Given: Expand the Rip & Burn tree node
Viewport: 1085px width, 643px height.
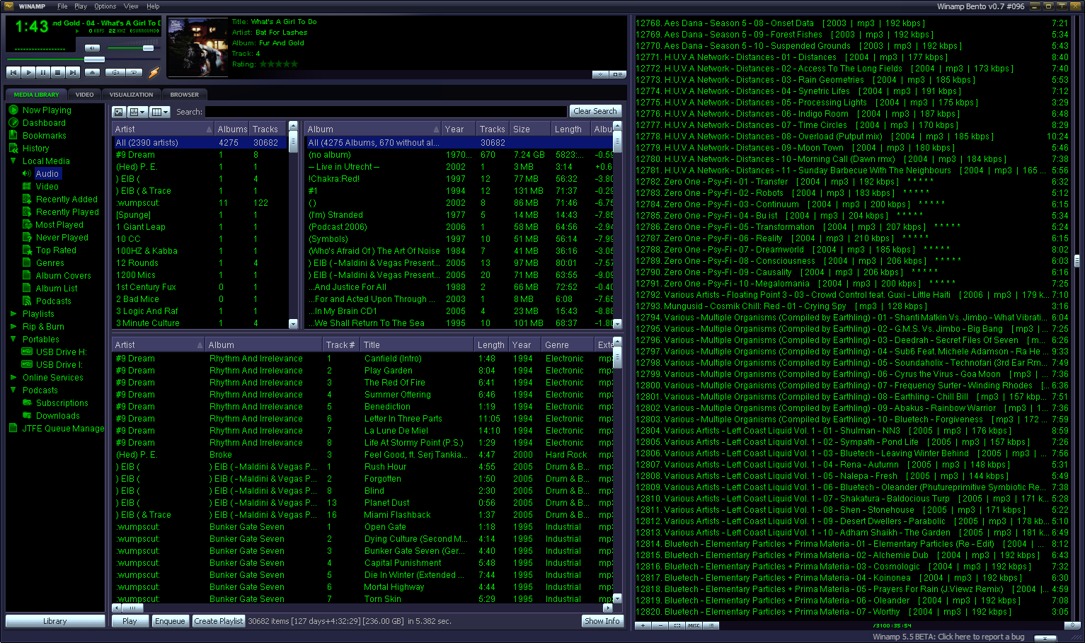Looking at the screenshot, I should tap(13, 326).
